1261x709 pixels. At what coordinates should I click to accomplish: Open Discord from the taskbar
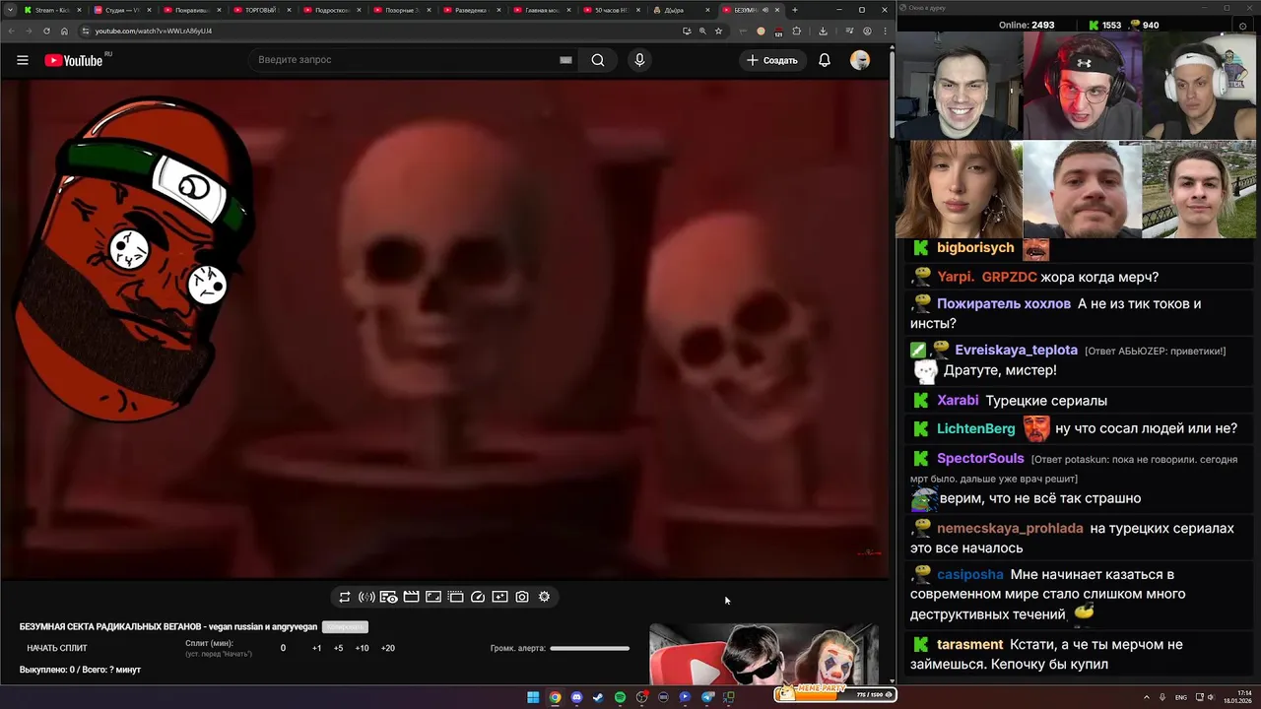(x=576, y=697)
